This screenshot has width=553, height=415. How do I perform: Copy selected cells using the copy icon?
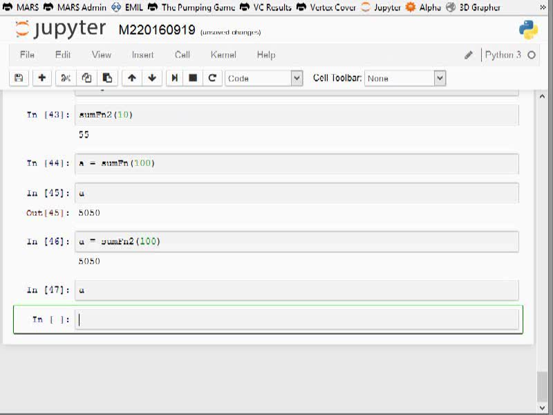click(86, 78)
